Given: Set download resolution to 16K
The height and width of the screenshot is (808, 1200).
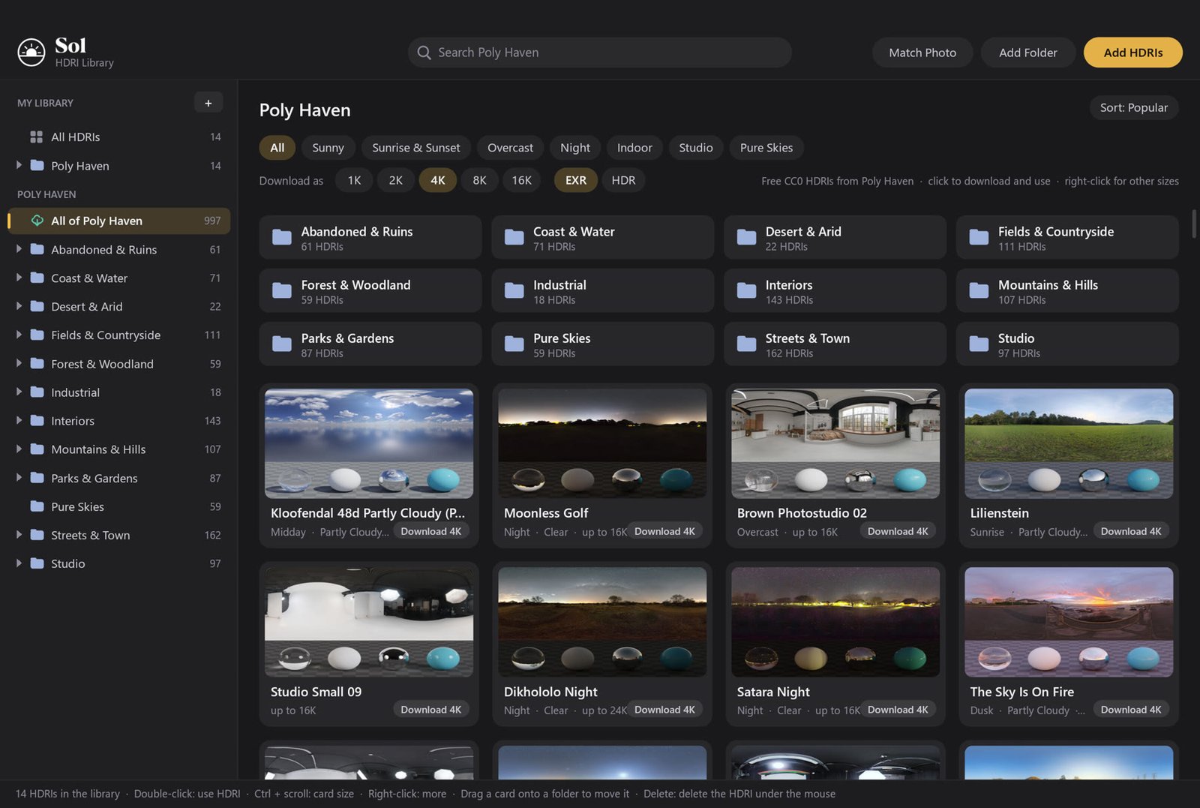Looking at the screenshot, I should pyautogui.click(x=522, y=180).
